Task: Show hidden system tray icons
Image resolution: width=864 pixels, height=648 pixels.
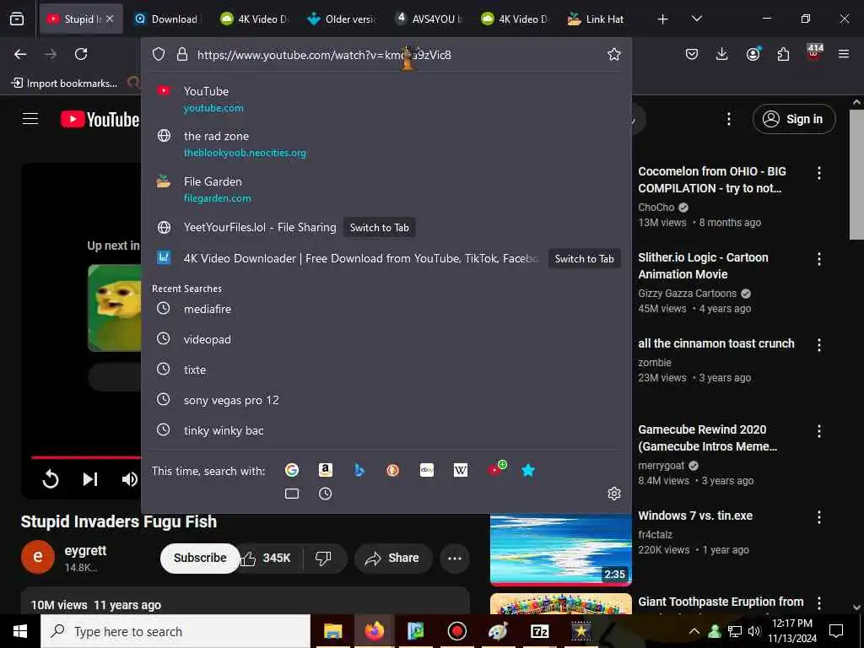Action: pyautogui.click(x=694, y=631)
